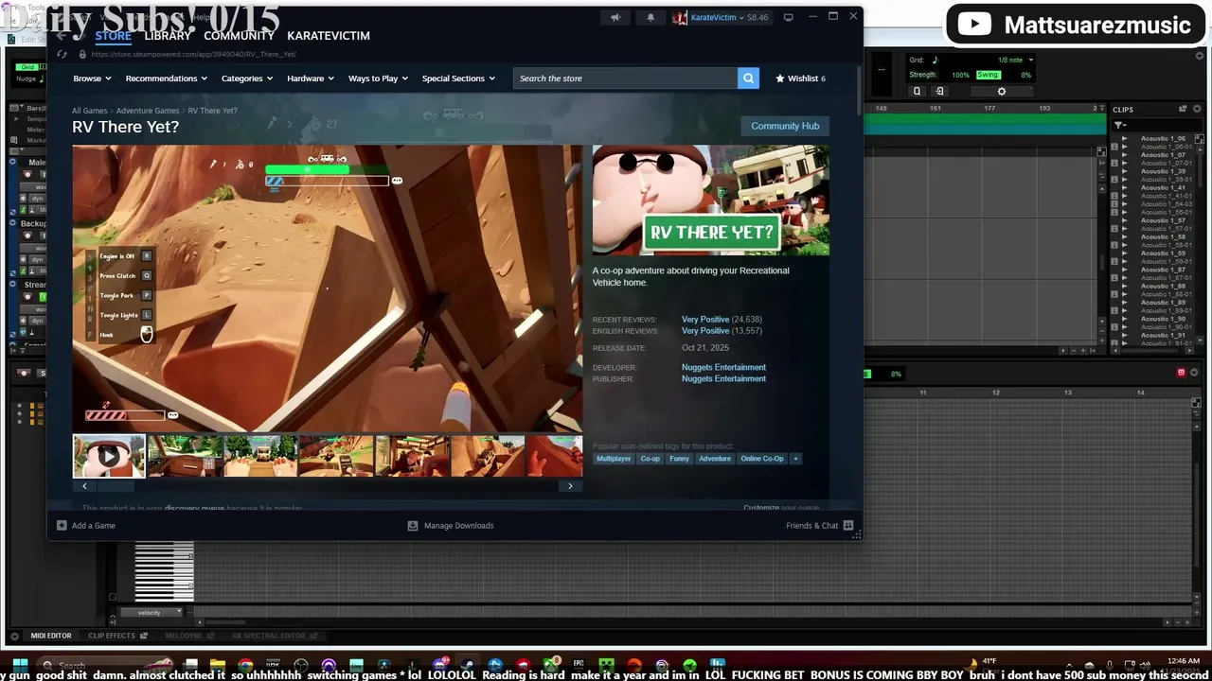Expand clip Acoustic 1_07 with its arrow
Viewport: 1212px width, 681px height.
tap(1124, 155)
